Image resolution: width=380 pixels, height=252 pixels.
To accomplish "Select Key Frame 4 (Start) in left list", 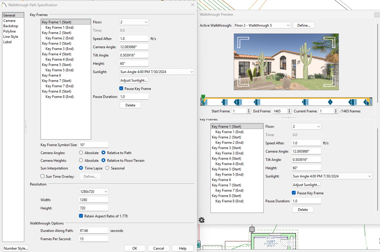I will pyautogui.click(x=57, y=54).
